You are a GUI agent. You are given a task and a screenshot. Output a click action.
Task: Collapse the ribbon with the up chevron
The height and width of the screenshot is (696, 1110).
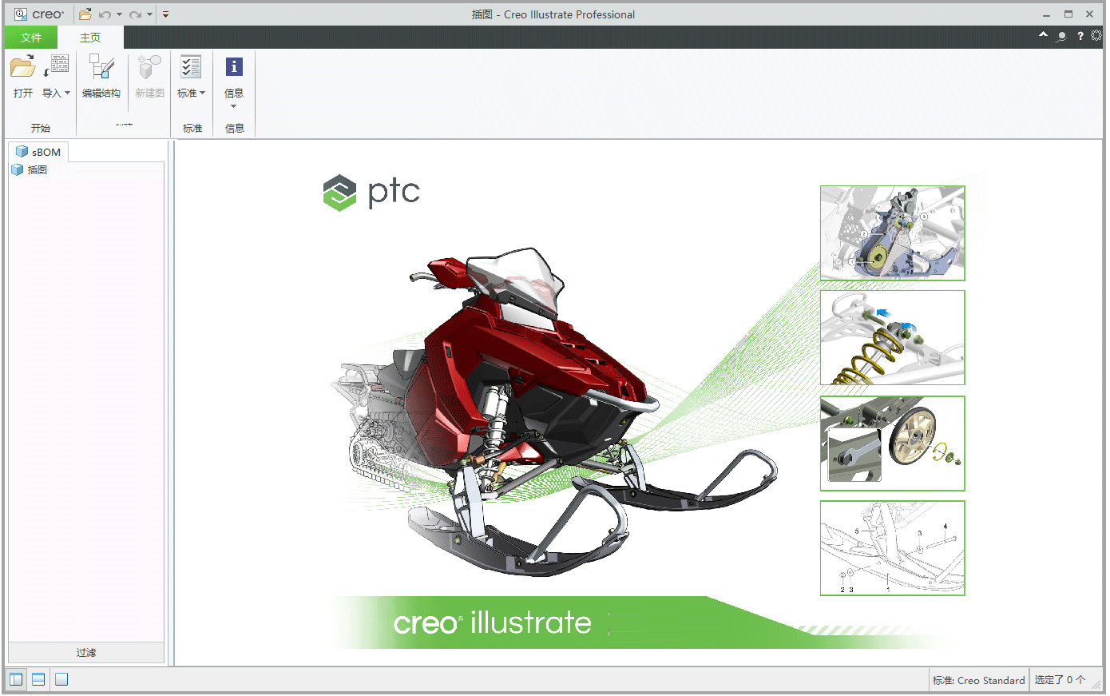1043,35
